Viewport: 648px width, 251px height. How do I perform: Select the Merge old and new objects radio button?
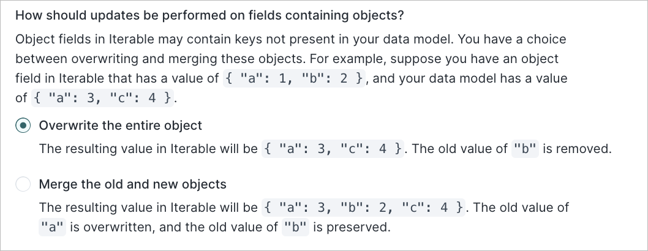pos(23,184)
